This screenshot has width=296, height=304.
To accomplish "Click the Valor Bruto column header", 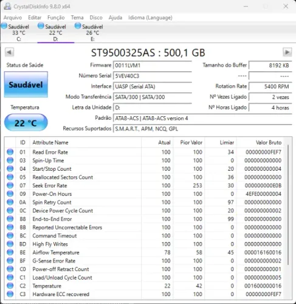I will [260, 142].
